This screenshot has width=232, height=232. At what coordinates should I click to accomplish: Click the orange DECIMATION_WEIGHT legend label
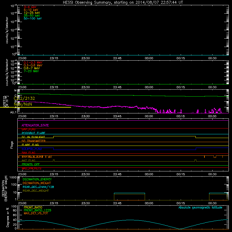(37, 183)
